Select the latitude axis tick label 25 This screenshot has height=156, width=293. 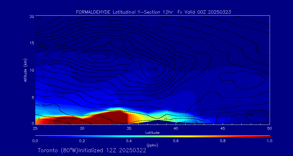coord(35,128)
